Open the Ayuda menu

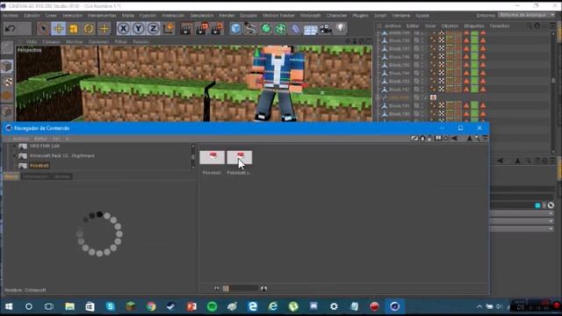(x=422, y=16)
